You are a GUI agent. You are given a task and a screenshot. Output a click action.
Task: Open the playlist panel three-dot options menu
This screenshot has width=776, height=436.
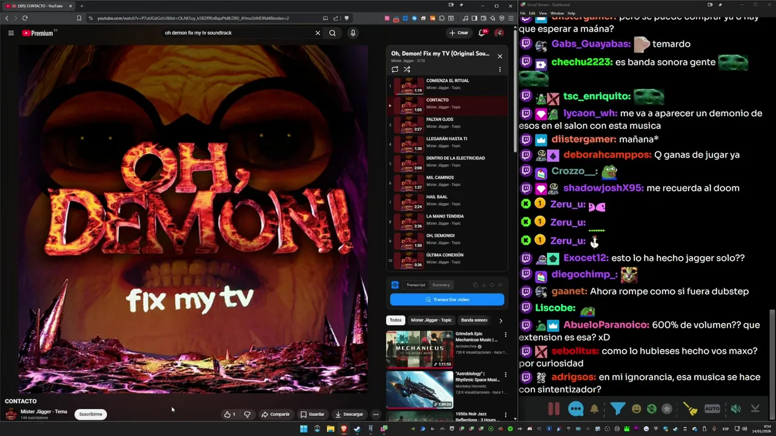[500, 69]
